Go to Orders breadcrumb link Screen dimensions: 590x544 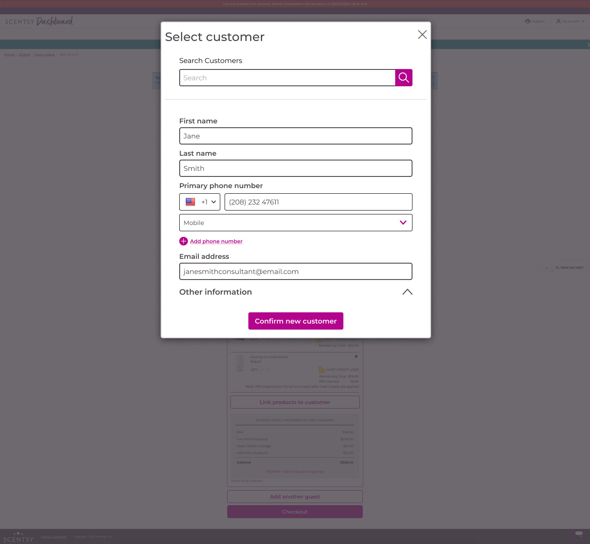pos(25,55)
